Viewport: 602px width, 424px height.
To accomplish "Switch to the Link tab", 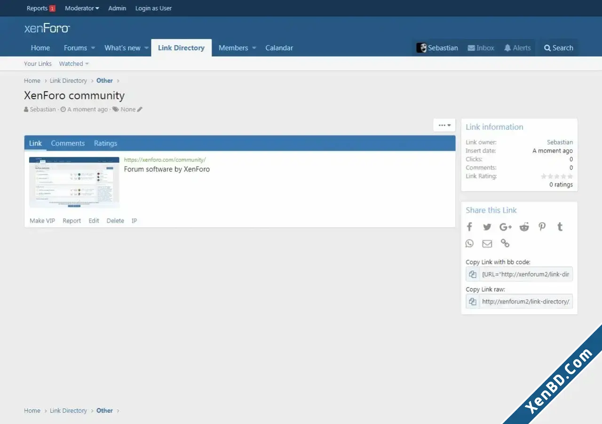I will 36,144.
